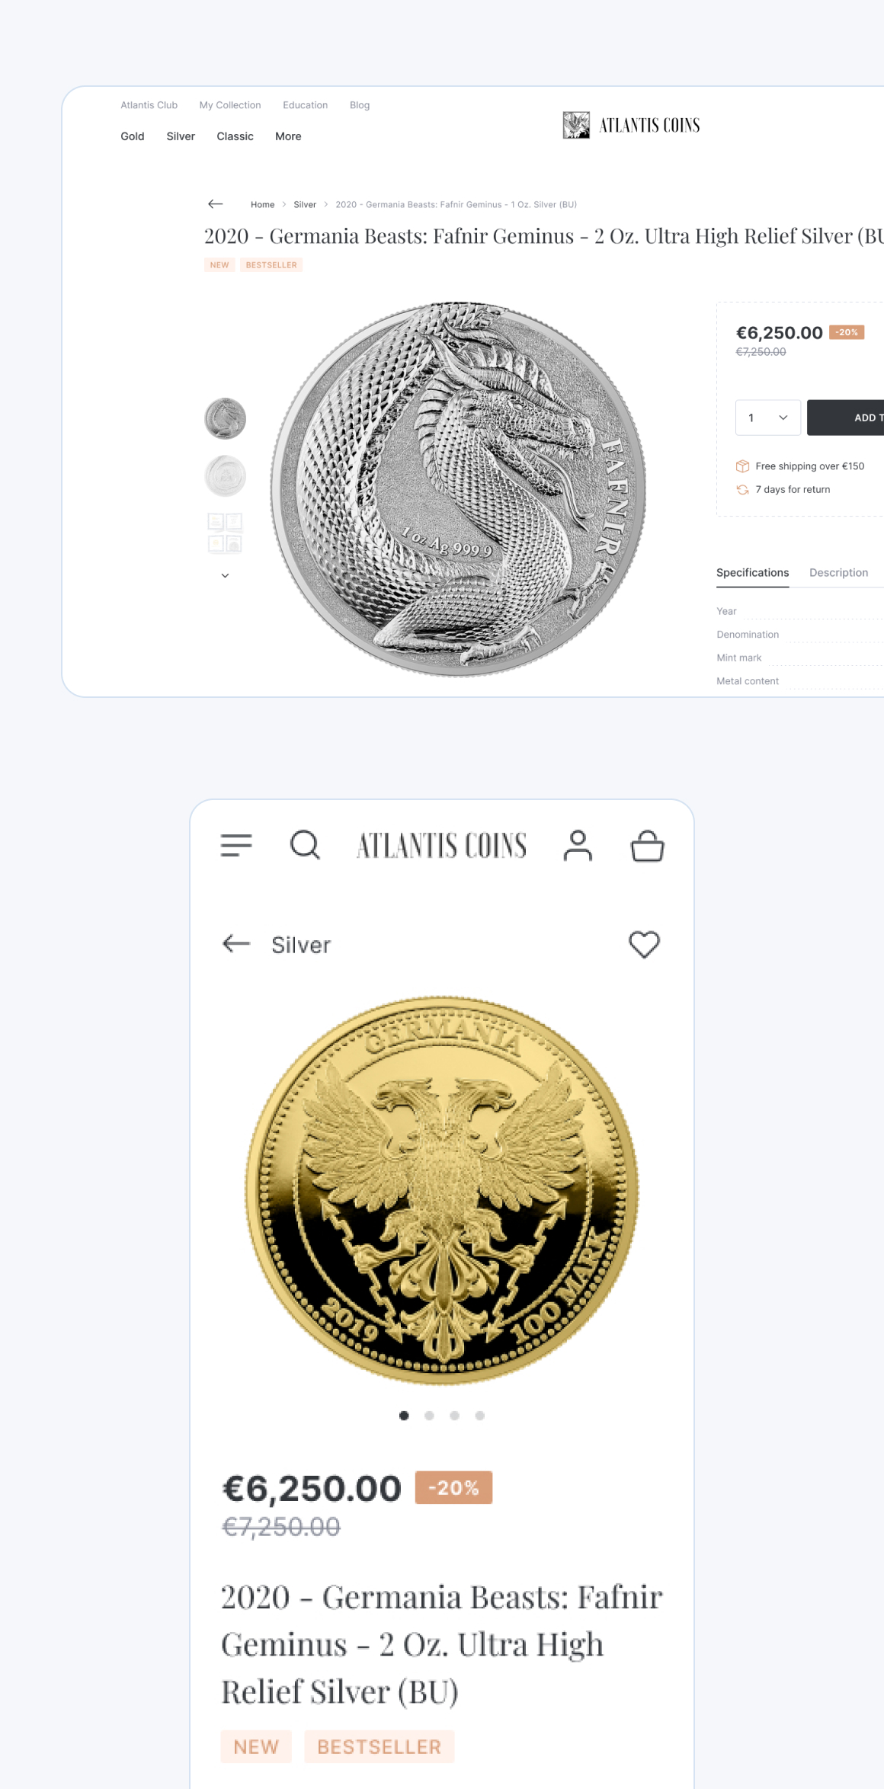Viewport: 884px width, 1789px height.
Task: Click the Home breadcrumb link
Action: 262,204
